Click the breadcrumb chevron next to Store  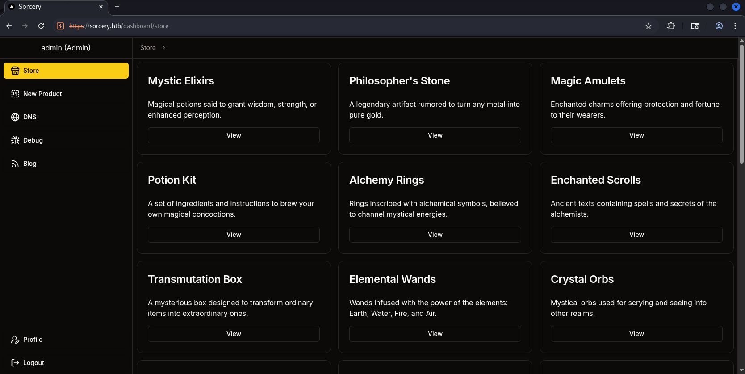pos(164,48)
